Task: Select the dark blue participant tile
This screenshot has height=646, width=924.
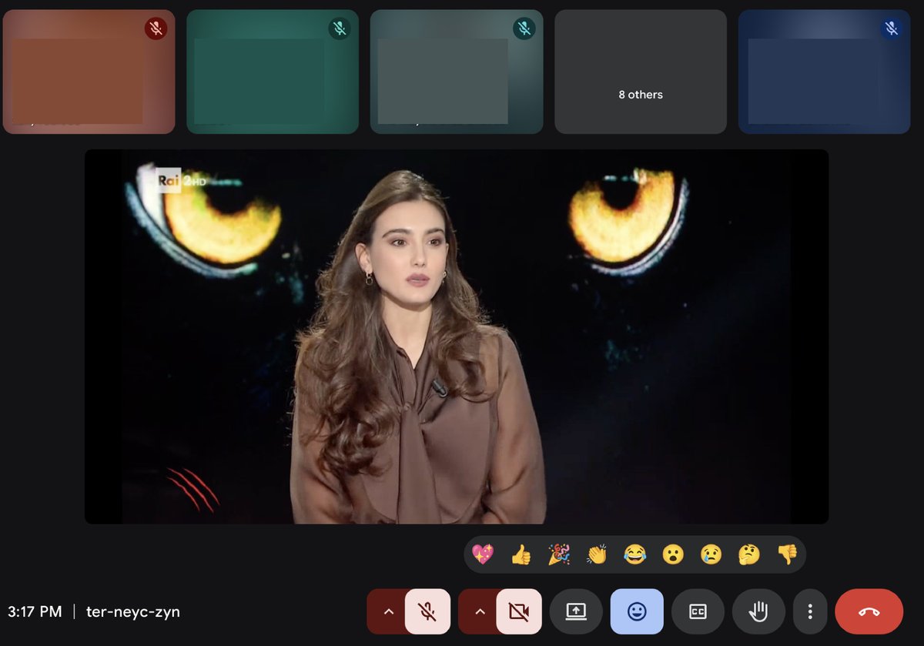Action: tap(825, 72)
